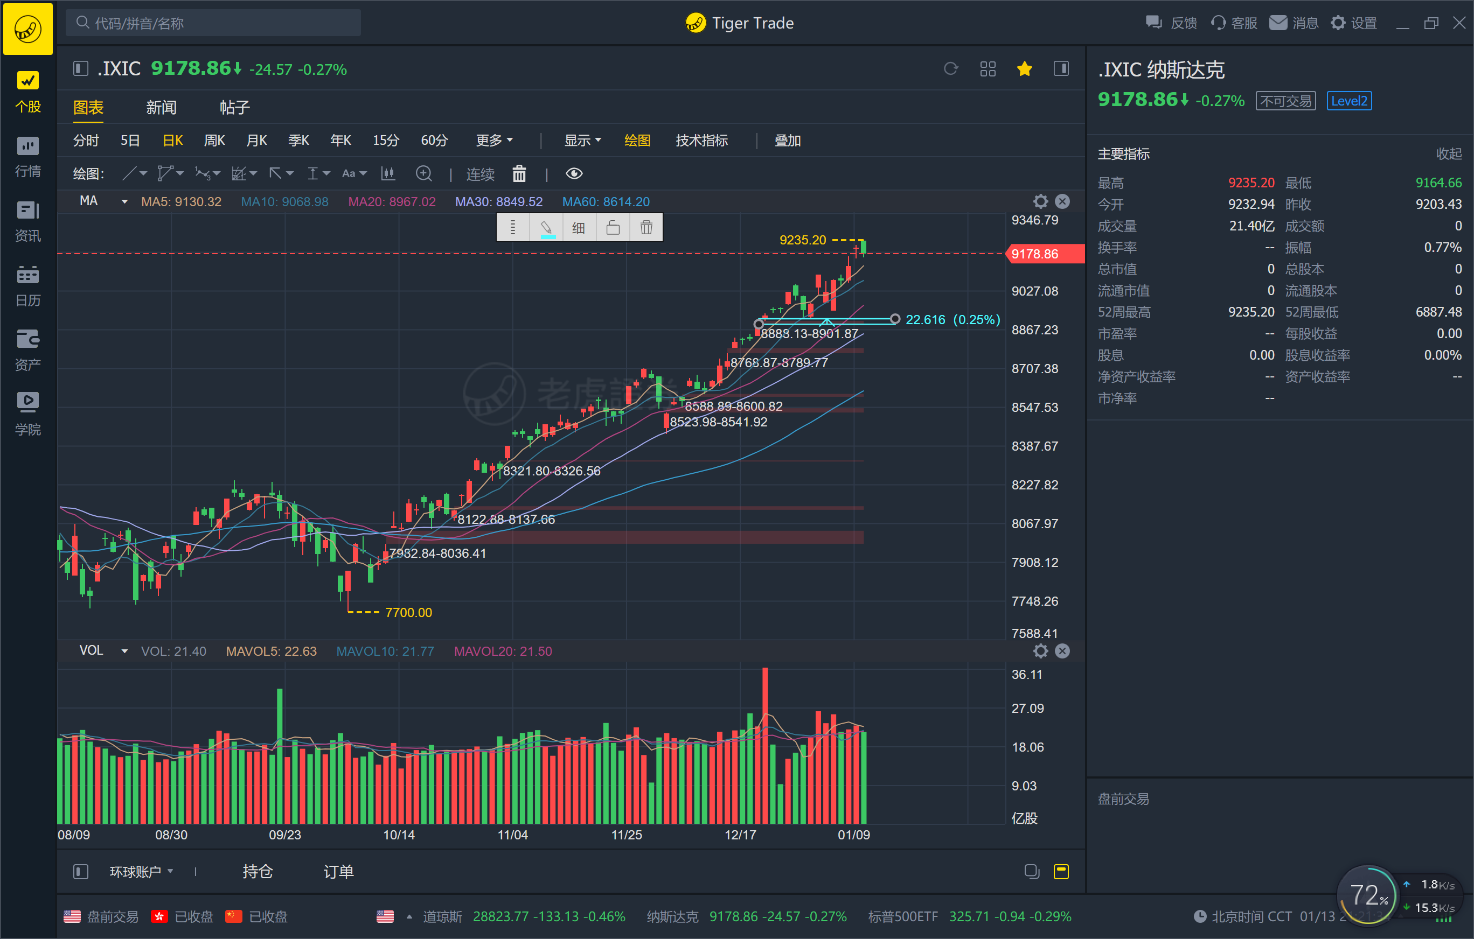Select the polygon channel drawing tool
Viewport: 1474px width, 939px height.
(x=165, y=174)
